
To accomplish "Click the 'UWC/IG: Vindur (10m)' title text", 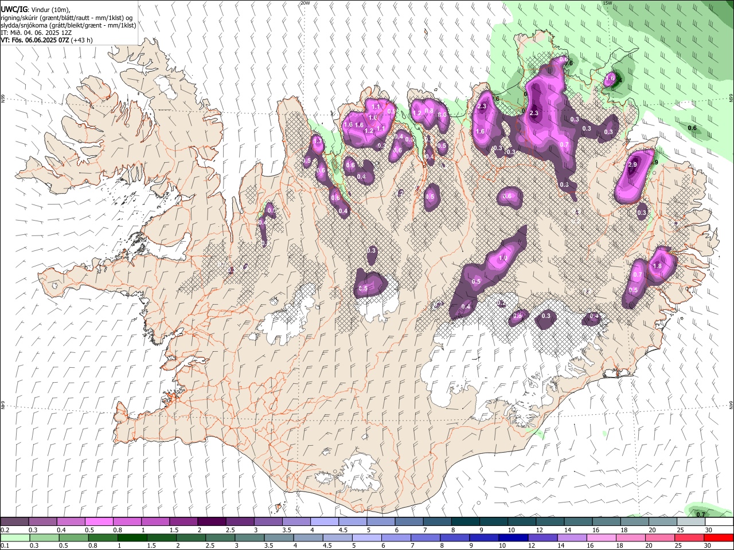I will pyautogui.click(x=35, y=10).
